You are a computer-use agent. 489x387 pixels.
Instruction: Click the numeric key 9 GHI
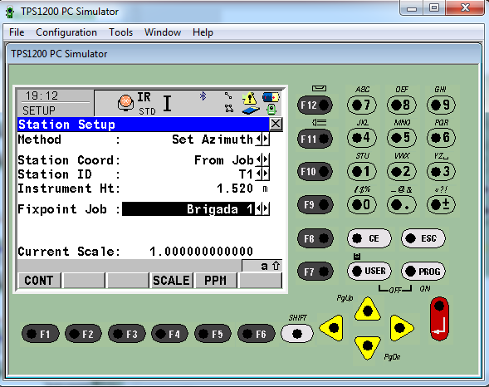pyautogui.click(x=441, y=105)
